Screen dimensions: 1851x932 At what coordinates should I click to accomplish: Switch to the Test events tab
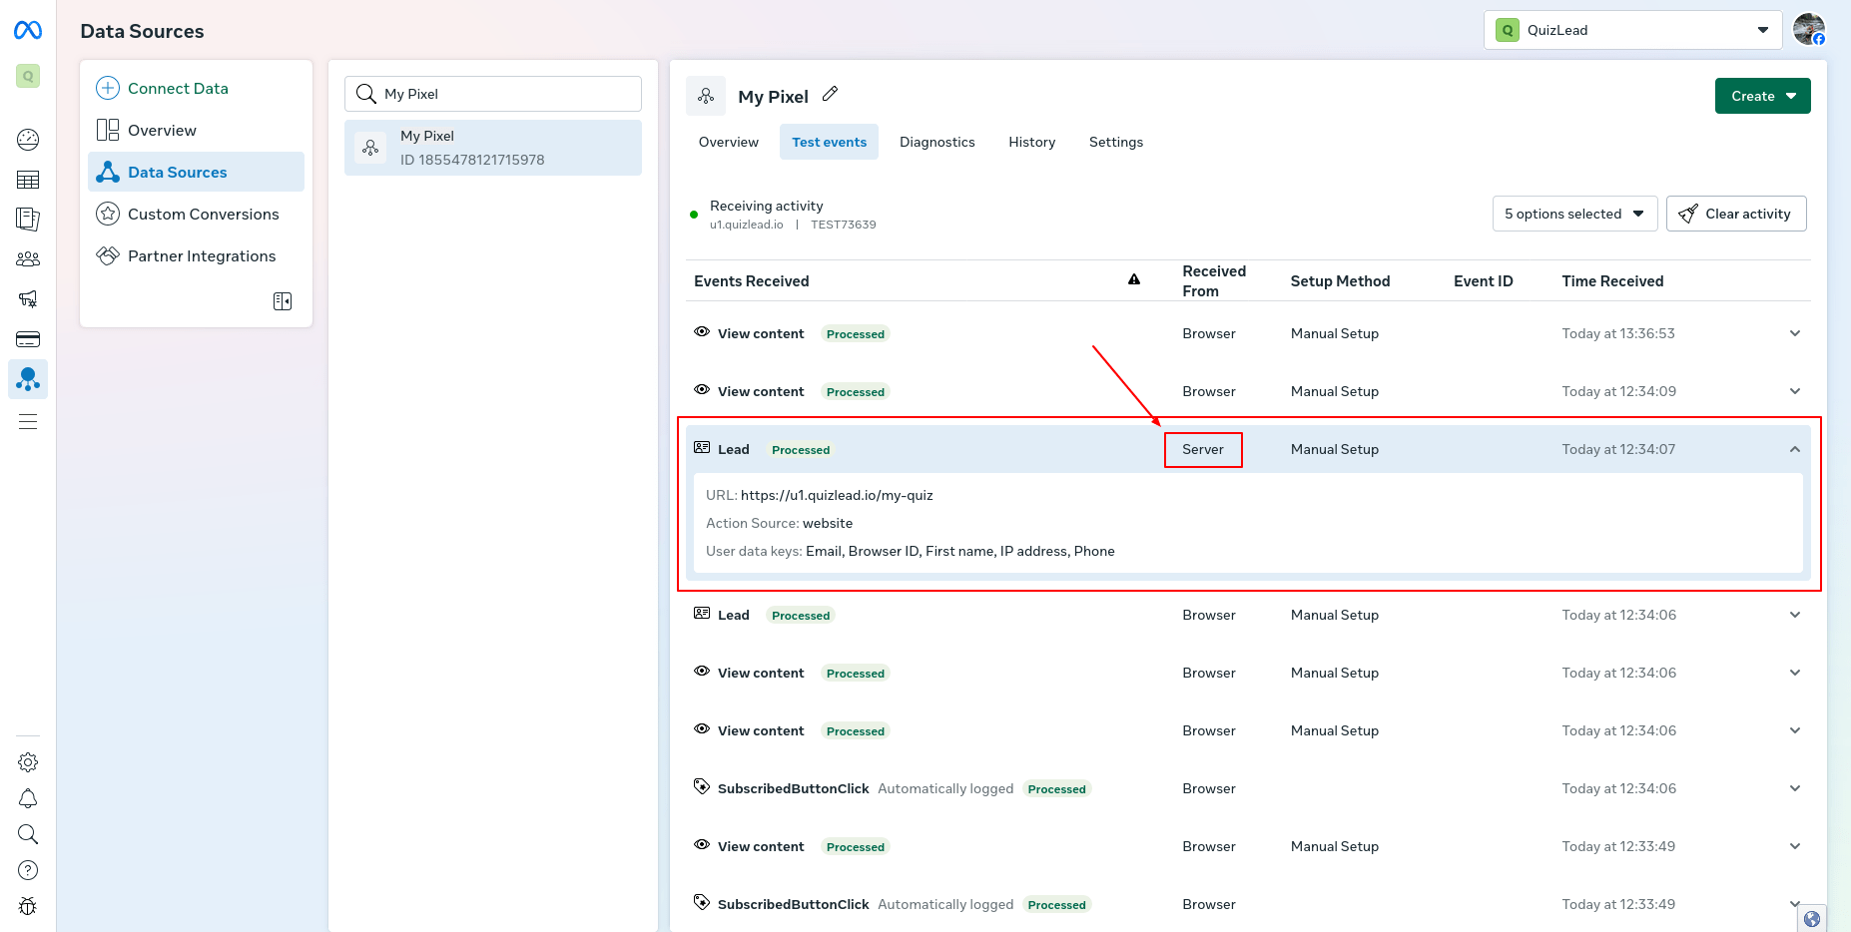click(x=829, y=142)
